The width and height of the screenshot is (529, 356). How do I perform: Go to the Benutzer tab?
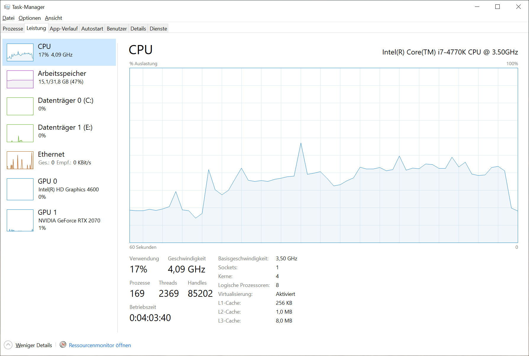click(x=117, y=29)
